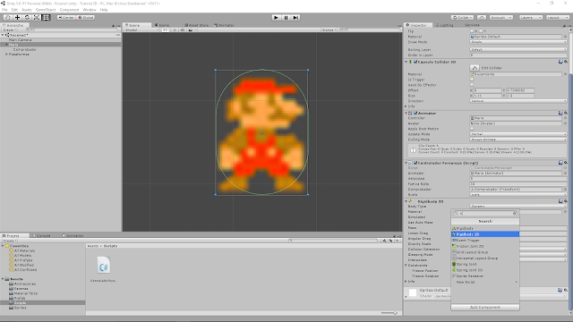Open the File menu

(4, 10)
